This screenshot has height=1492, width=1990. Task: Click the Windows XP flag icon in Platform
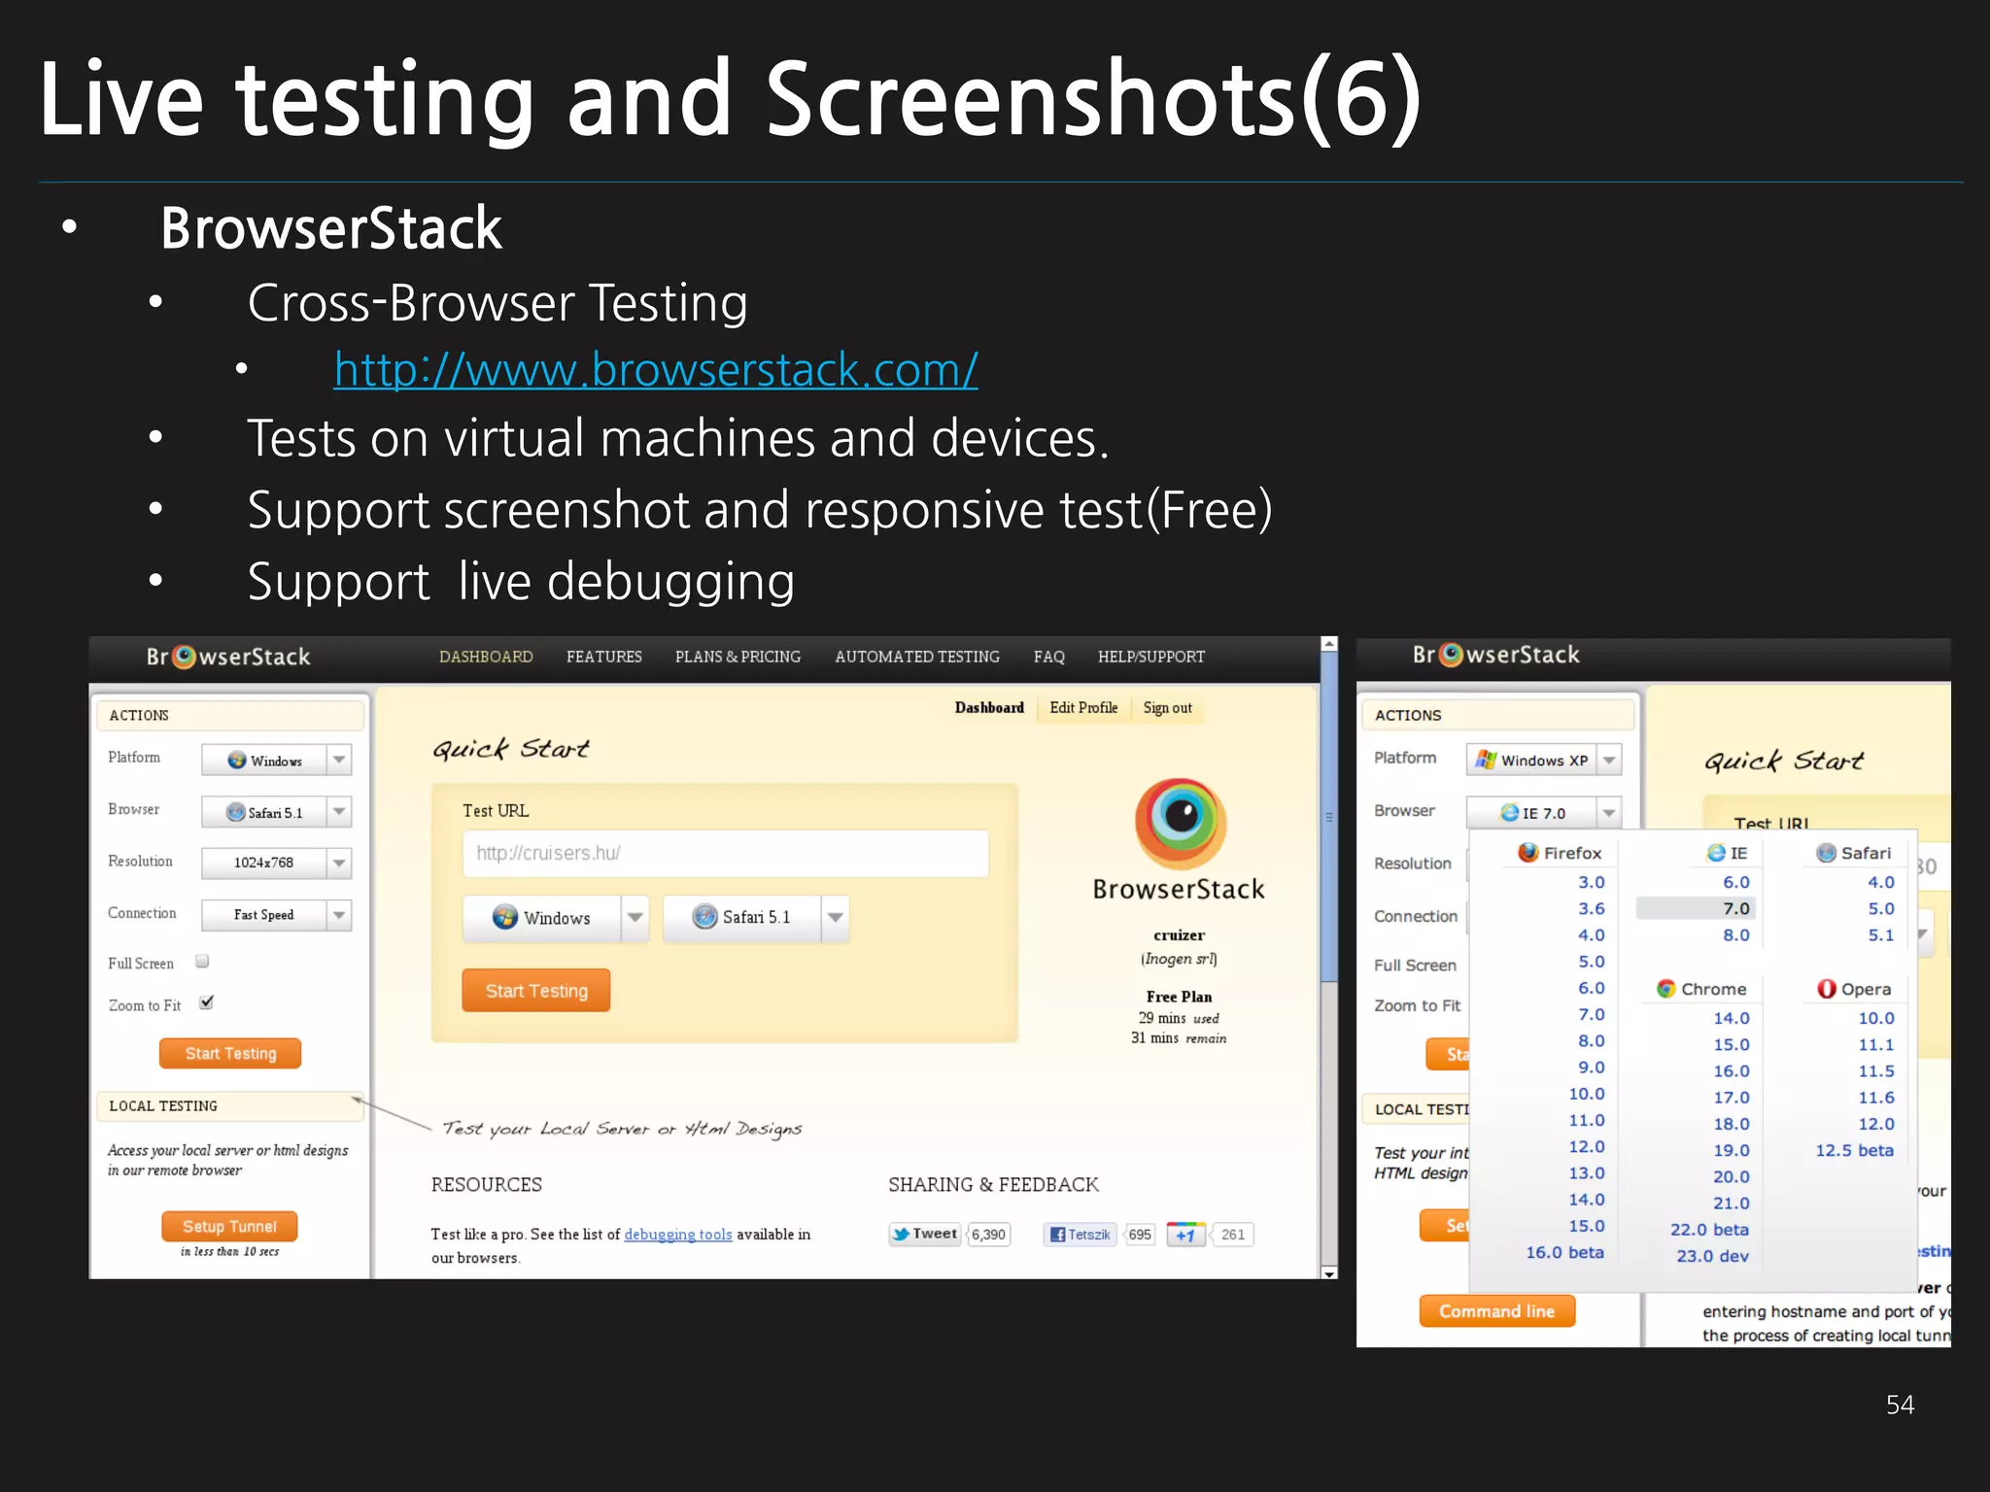[1486, 760]
